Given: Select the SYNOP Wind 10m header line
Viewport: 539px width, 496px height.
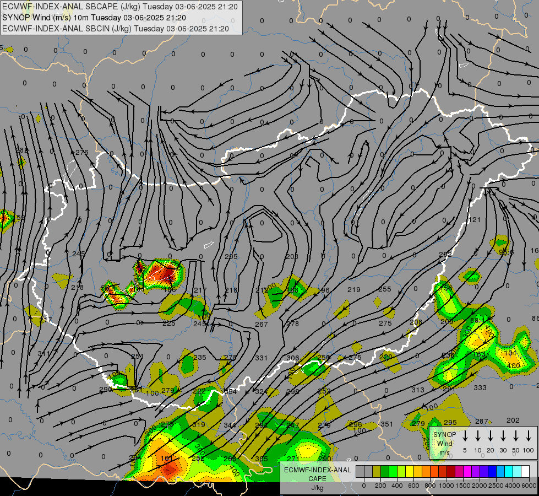Looking at the screenshot, I should [x=94, y=18].
